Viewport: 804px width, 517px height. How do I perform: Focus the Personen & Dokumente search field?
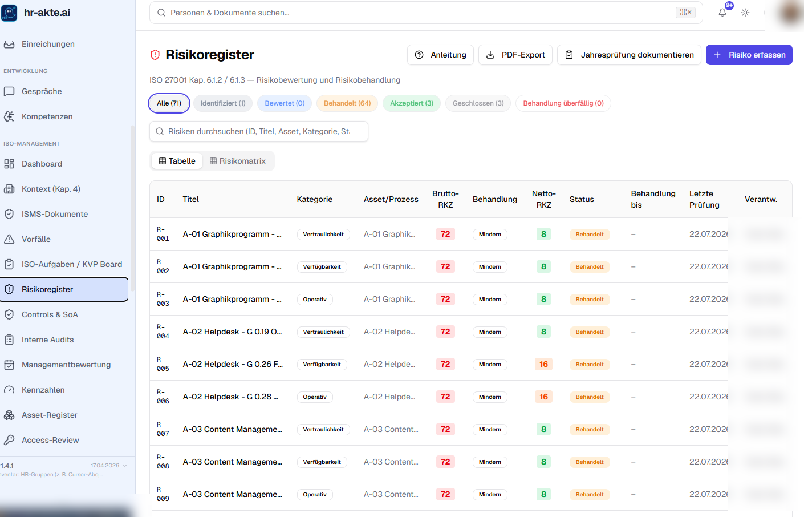[x=426, y=13]
